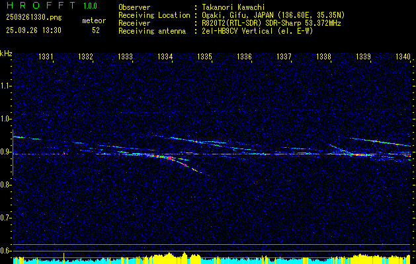
Task: Click the meteor label
Action: click(94, 20)
